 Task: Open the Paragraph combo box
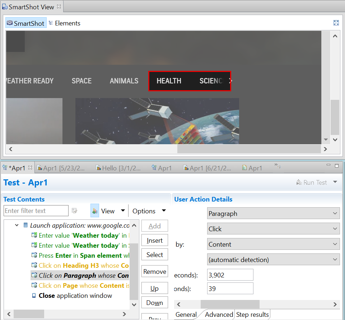[273, 214]
